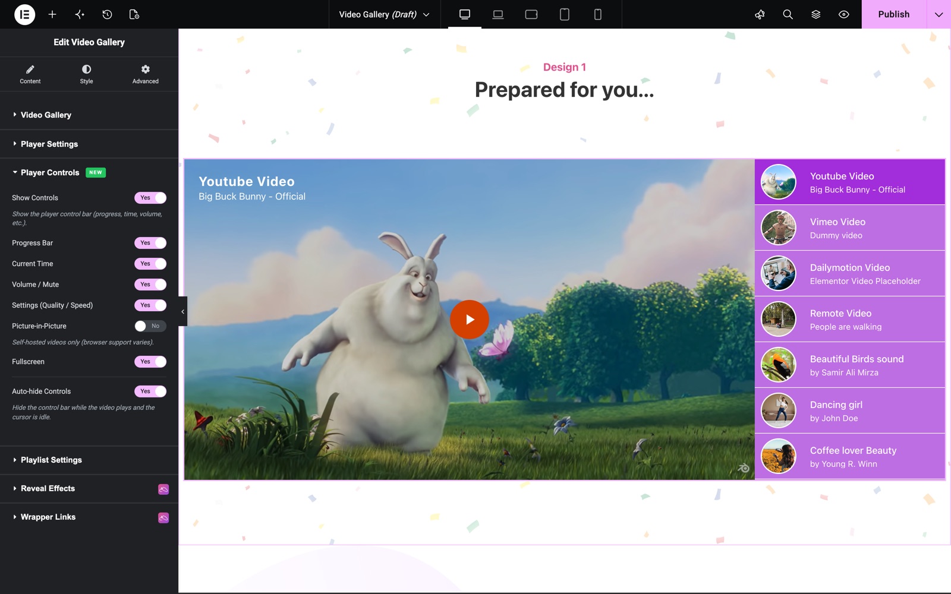
Task: Expand the Reveal Effects section
Action: click(89, 488)
